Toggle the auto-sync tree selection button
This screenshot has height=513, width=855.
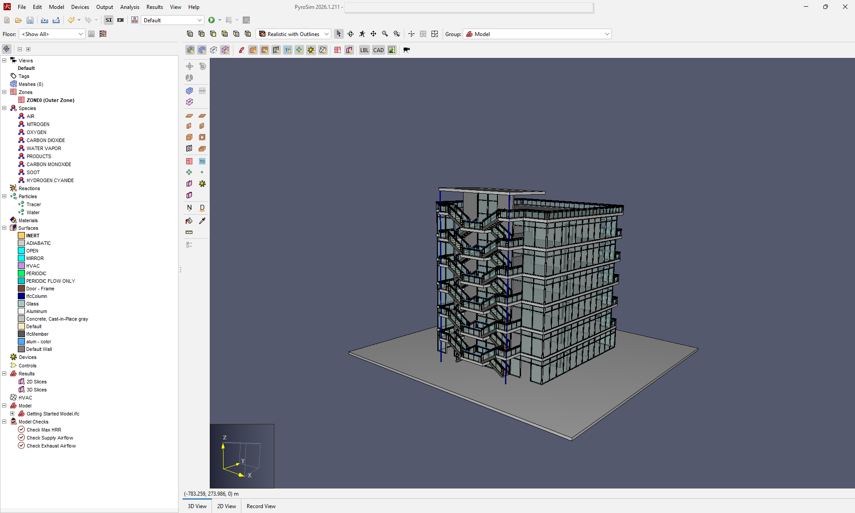(x=7, y=49)
